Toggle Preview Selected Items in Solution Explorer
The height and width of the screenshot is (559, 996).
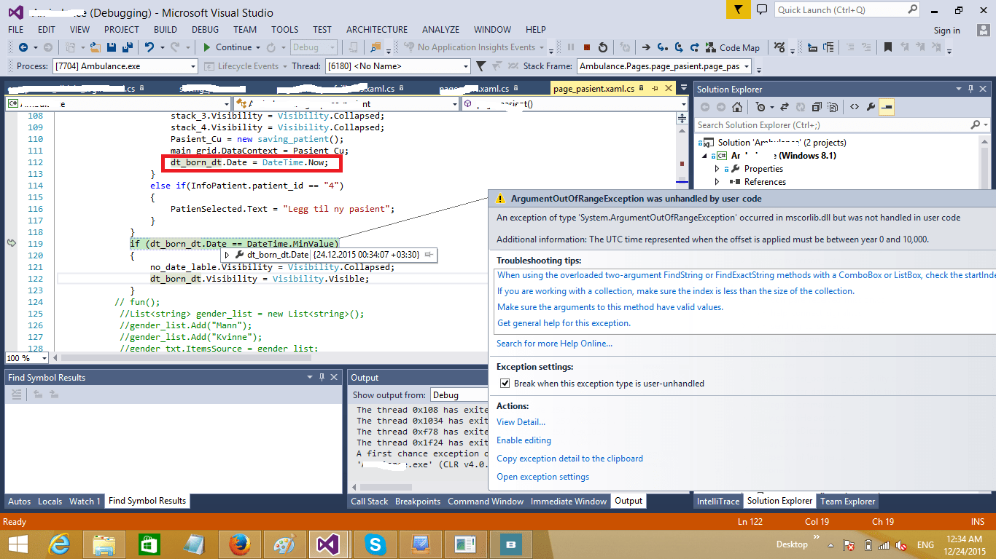[887, 107]
